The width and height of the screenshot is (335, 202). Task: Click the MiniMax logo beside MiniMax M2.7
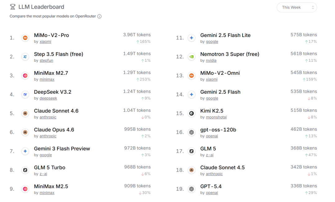click(25, 76)
